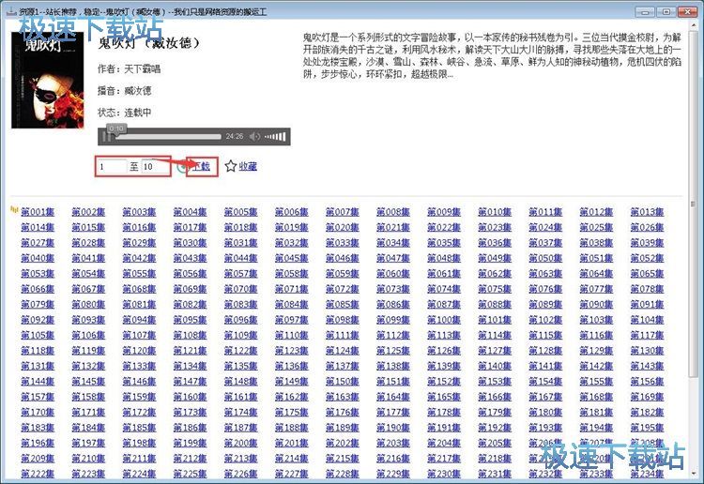Open episode 第222集
704x484 pixels.
tap(38, 474)
